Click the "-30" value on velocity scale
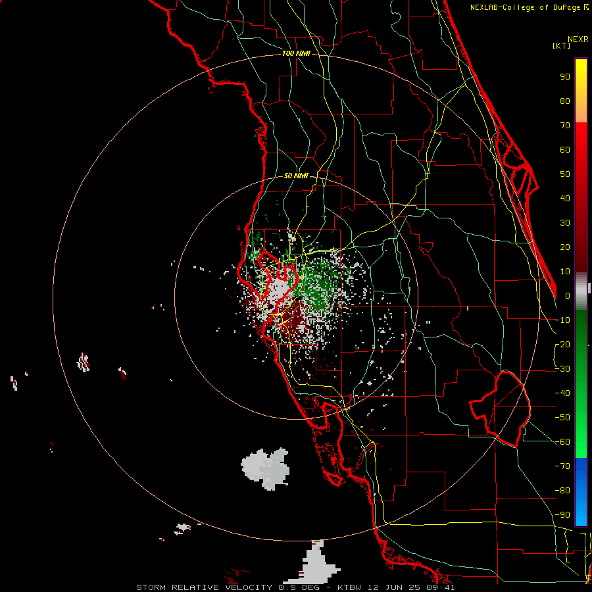592x592 pixels. click(562, 369)
